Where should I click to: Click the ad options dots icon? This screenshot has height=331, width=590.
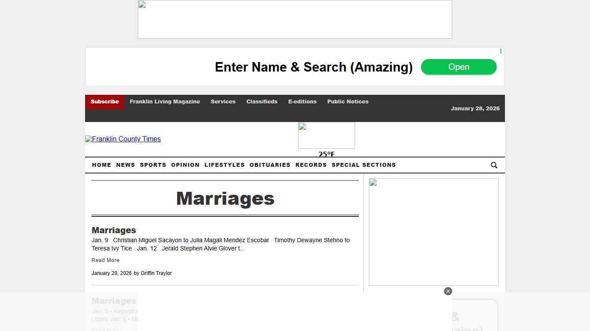pyautogui.click(x=500, y=51)
